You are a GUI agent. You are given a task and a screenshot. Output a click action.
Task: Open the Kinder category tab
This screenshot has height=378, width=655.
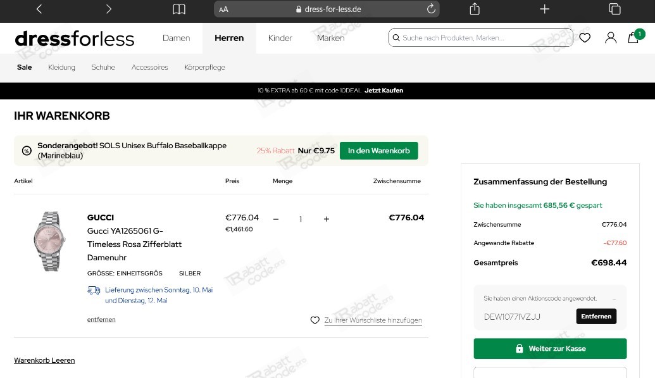pos(280,38)
